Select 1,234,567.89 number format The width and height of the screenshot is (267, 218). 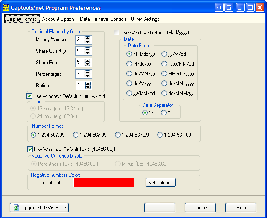click(33, 135)
